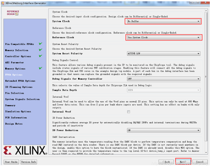Click the scrollbar down arrow
Image resolution: width=210 pixels, height=168 pixels.
pos(206,152)
